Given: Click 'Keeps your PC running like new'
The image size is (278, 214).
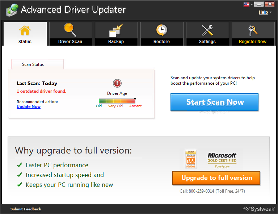Looking at the screenshot, I should click(x=69, y=185).
